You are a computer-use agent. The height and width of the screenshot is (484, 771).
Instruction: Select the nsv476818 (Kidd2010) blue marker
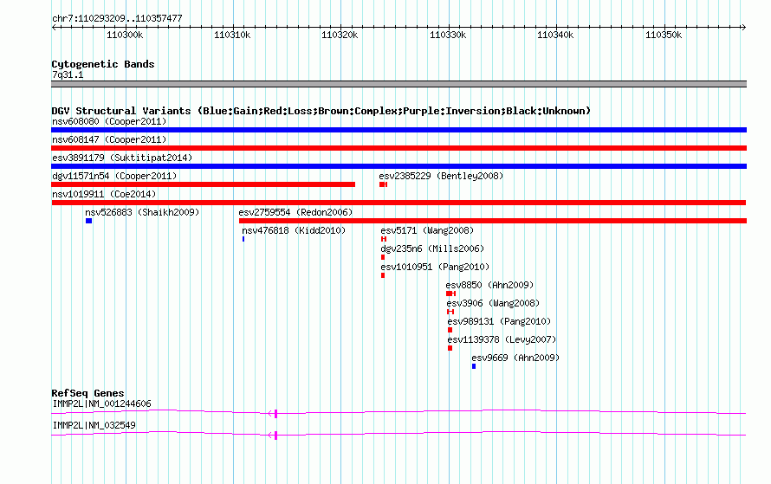[243, 239]
